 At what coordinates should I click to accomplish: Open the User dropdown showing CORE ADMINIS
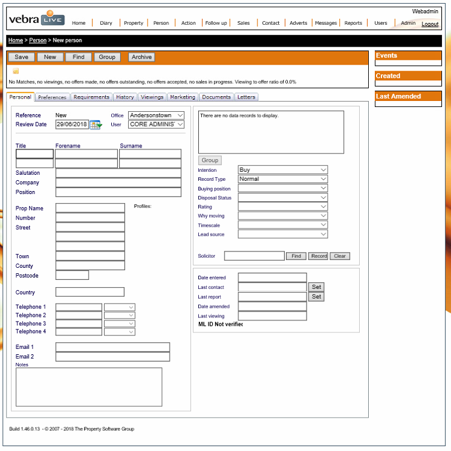tap(156, 125)
